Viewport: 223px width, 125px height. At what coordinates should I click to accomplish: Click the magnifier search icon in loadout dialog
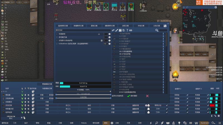click(157, 30)
